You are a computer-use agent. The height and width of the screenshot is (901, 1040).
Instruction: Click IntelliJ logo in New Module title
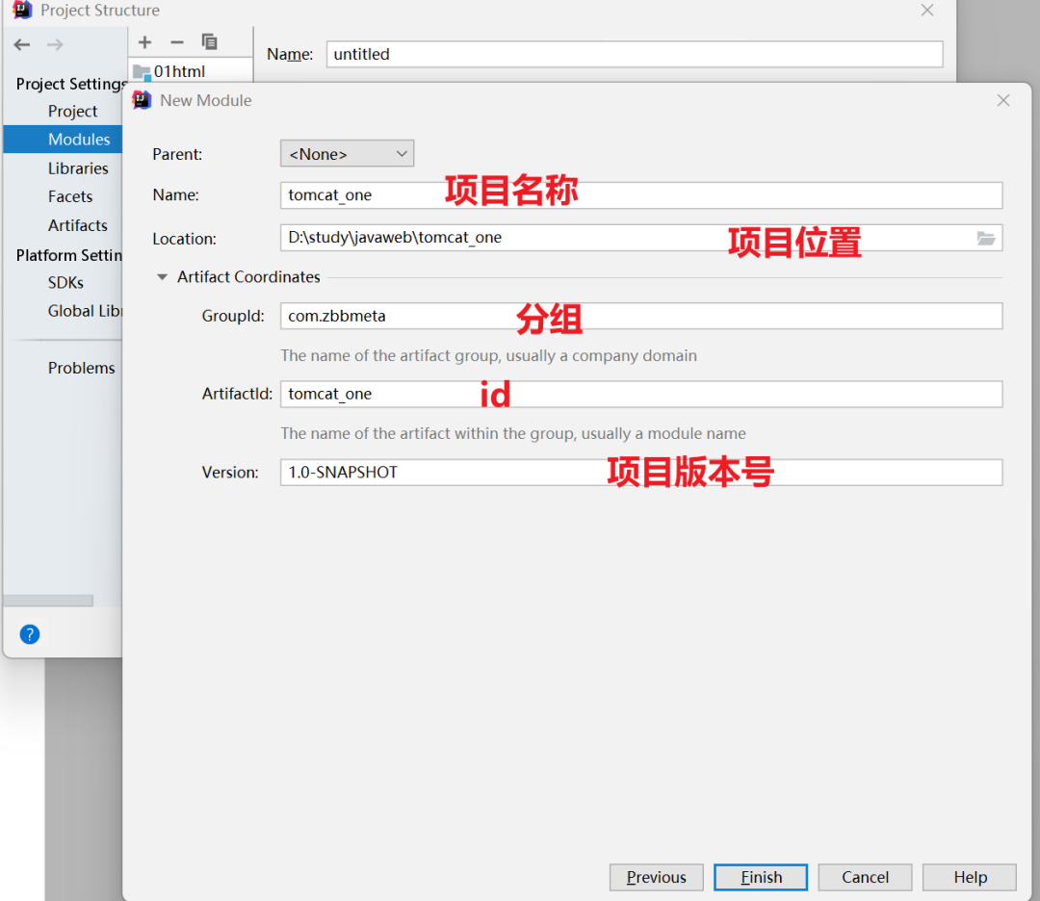tap(142, 100)
